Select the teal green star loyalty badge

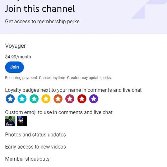(x=34, y=99)
